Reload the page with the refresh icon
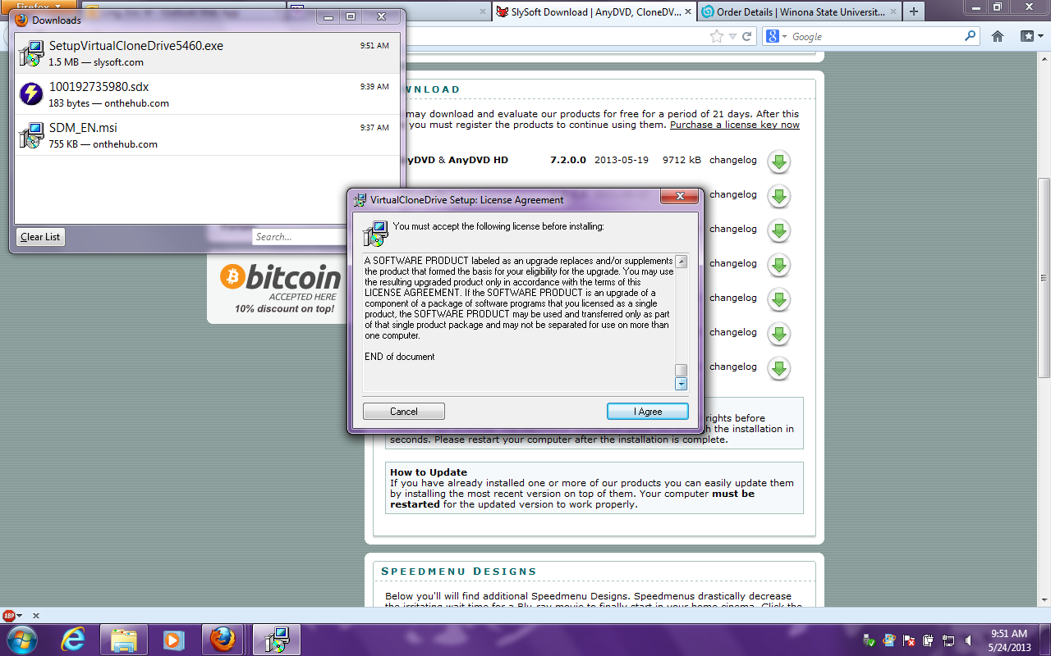Image resolution: width=1051 pixels, height=656 pixels. click(747, 36)
